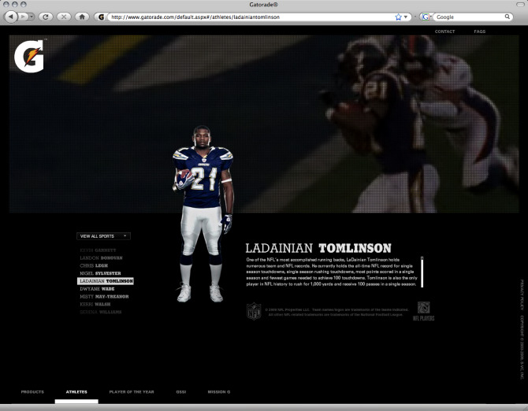Bookmark this page with the star icon
Viewport: 528px width, 411px height.
tap(398, 17)
